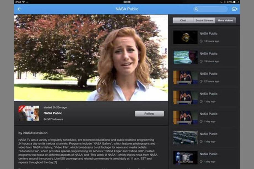Viewport: 254px width, 169px height.
Task: Tap the back arrow in header
Action: 19,9
